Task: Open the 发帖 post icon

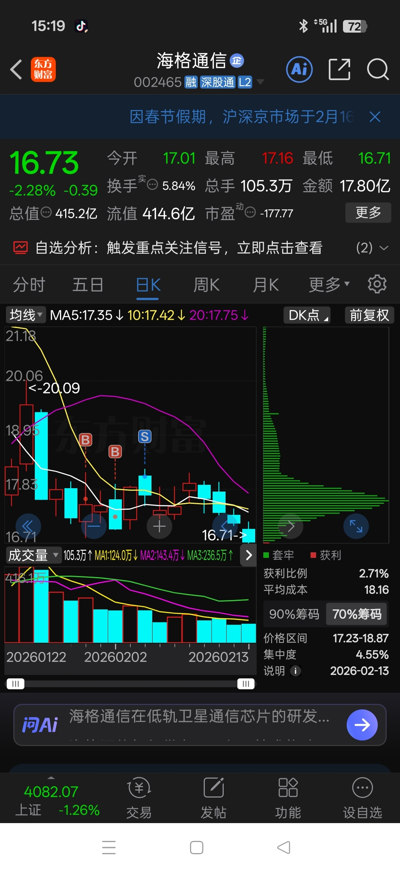Action: 214,798
